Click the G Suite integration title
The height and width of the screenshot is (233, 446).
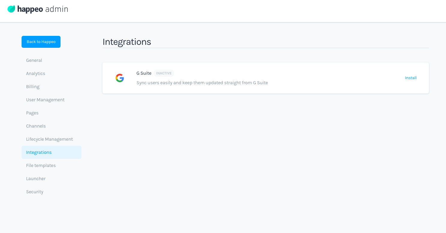144,73
